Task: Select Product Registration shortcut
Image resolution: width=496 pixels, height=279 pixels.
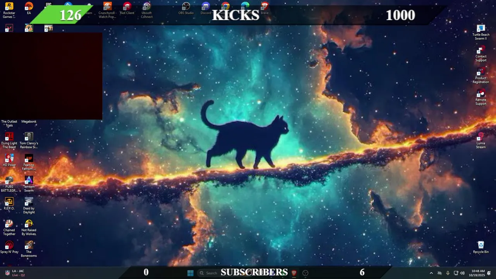Action: [481, 76]
